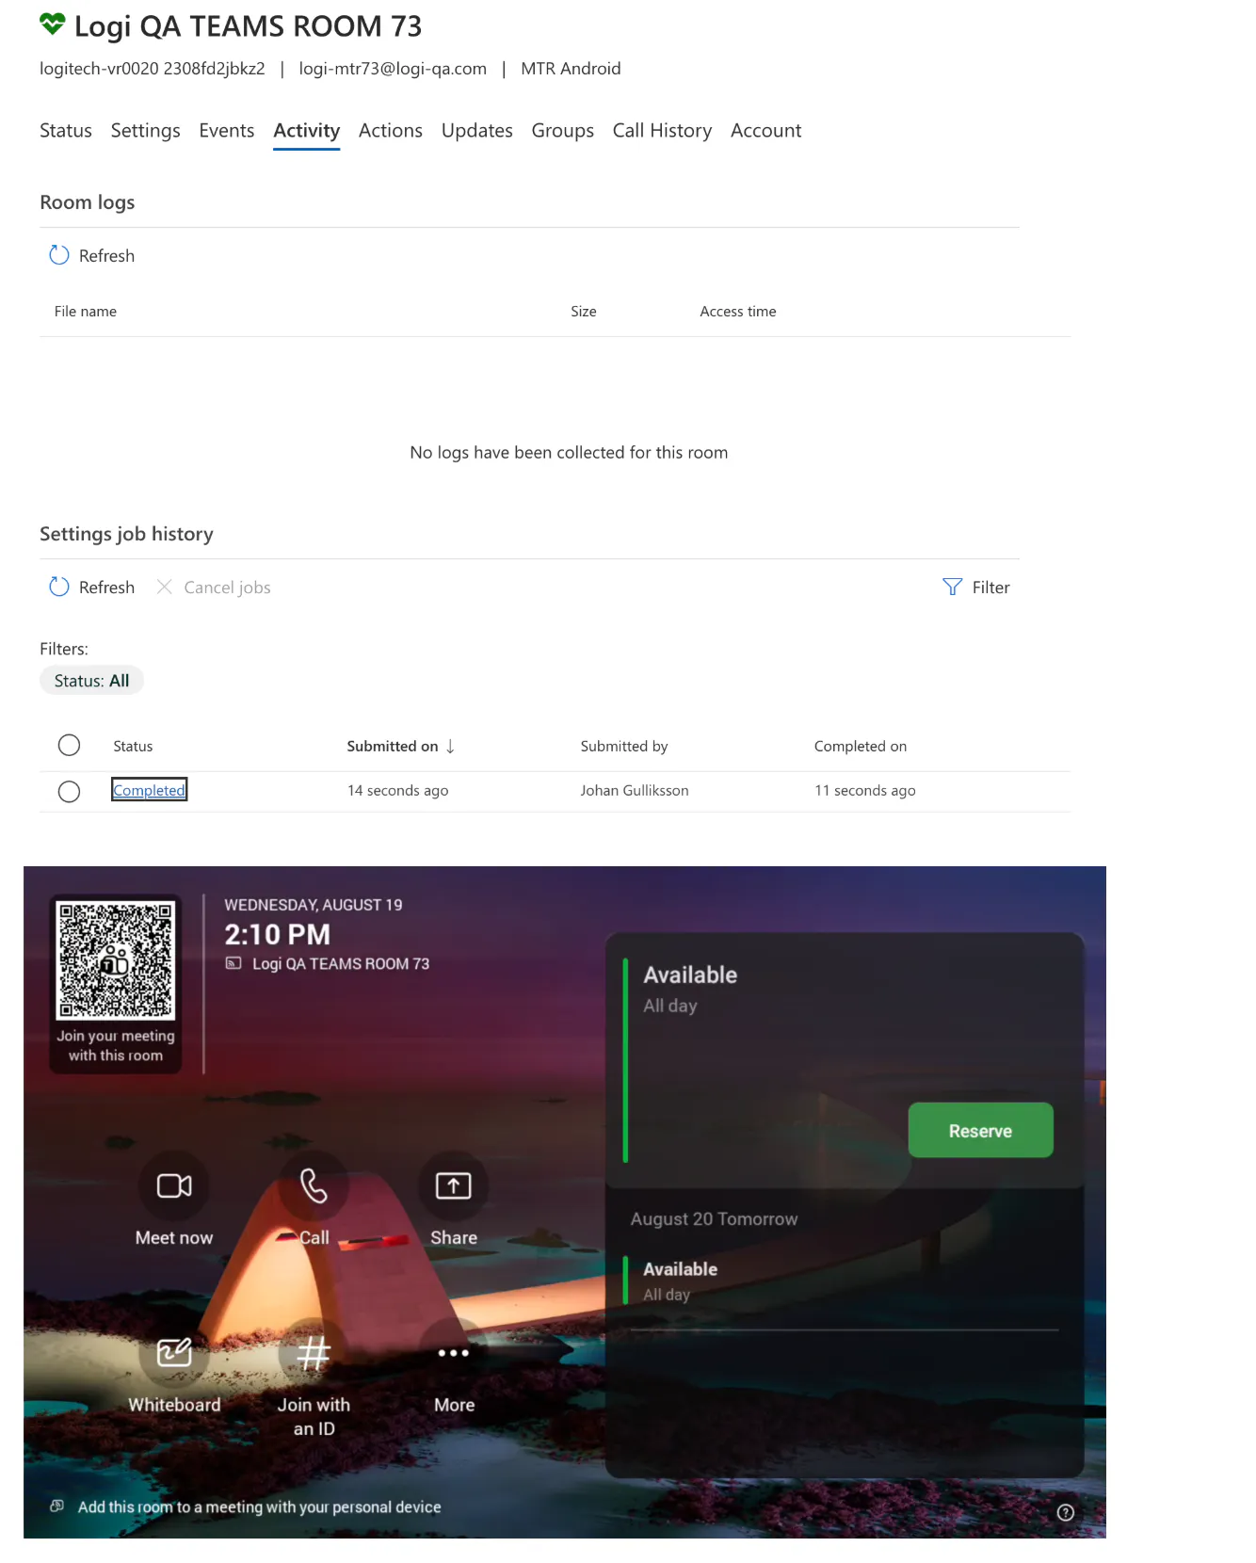Screen dimensions: 1256x1563
Task: Click the Completed on column header
Action: pyautogui.click(x=861, y=747)
